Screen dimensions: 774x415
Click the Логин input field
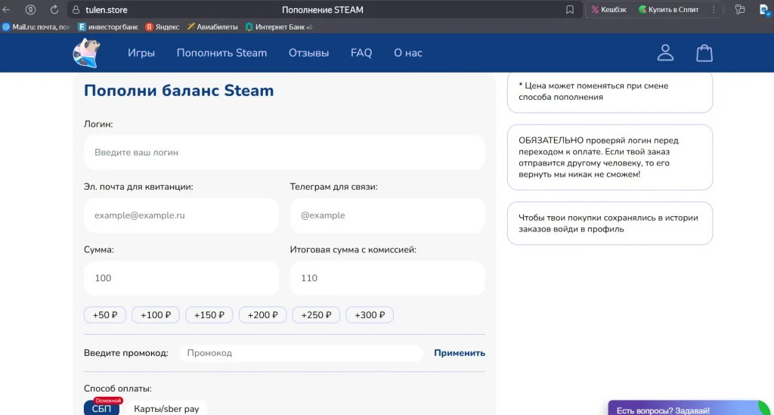(x=284, y=153)
